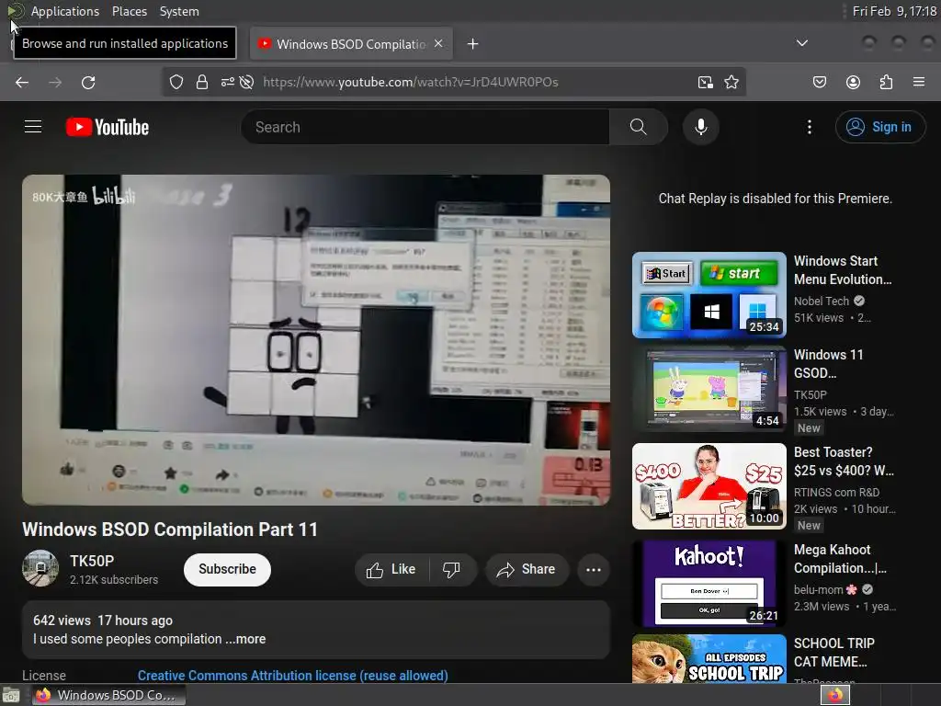Viewport: 941px width, 706px height.
Task: Go to the YouTube home logo
Action: 108,127
